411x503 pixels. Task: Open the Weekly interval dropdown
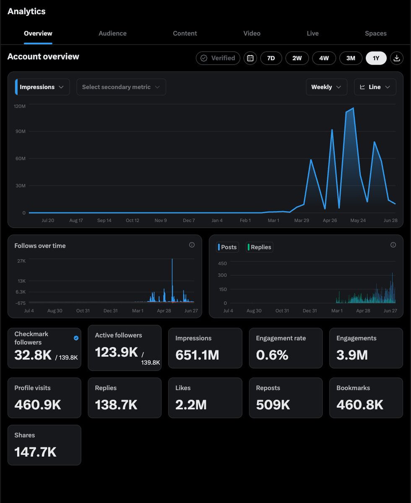pyautogui.click(x=326, y=87)
